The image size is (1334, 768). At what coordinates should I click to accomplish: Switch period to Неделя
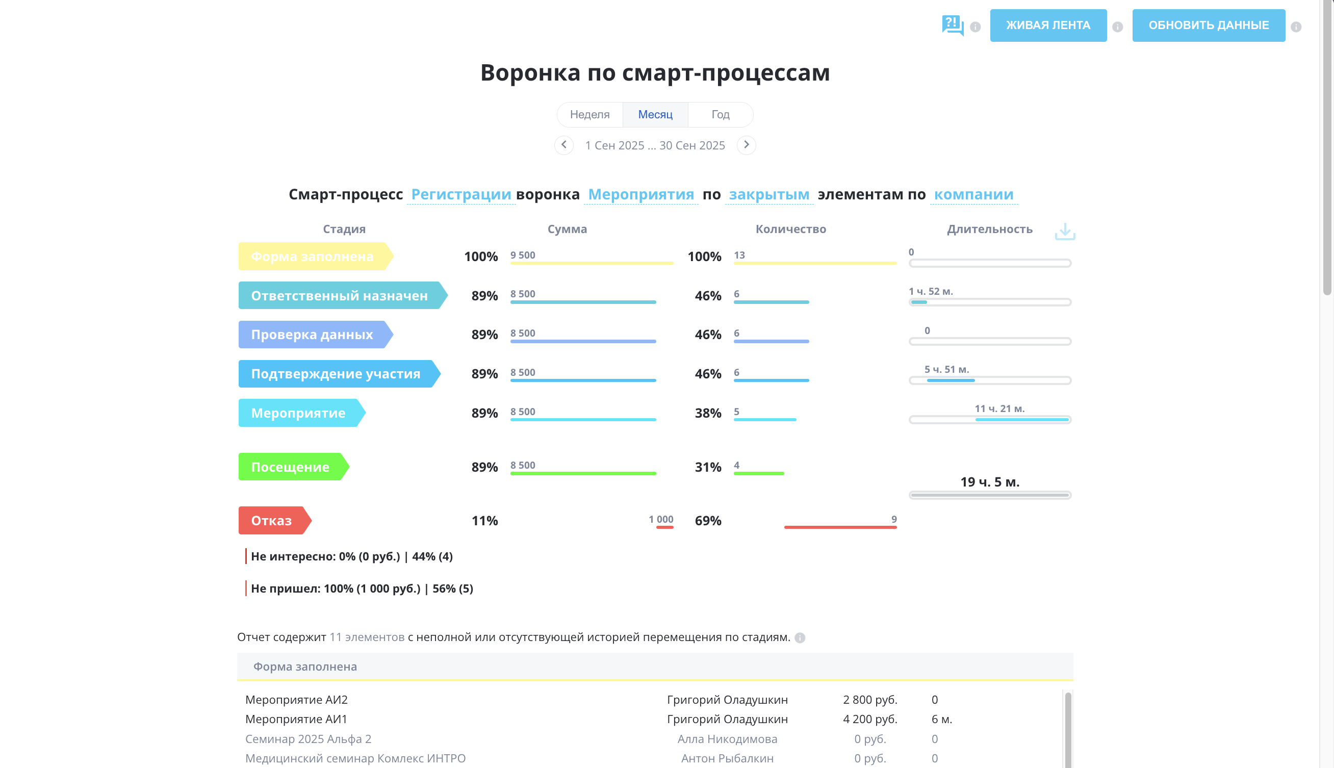coord(589,114)
